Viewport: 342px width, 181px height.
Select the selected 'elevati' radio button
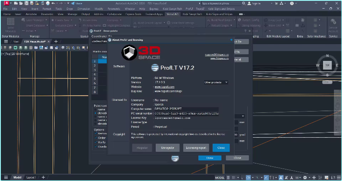pos(96,113)
